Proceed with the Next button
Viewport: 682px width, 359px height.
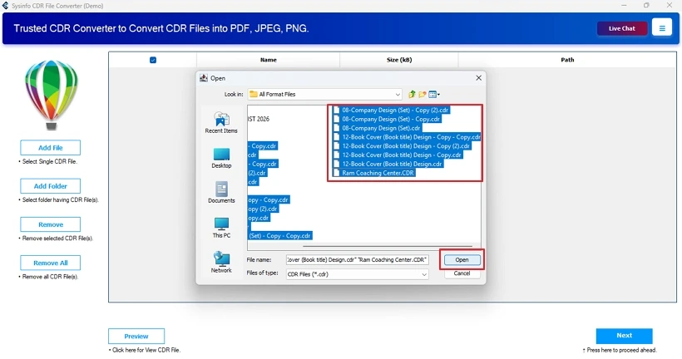[624, 336]
